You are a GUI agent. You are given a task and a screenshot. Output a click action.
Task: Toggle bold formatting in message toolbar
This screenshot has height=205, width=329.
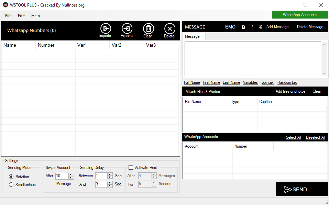[x=243, y=27]
